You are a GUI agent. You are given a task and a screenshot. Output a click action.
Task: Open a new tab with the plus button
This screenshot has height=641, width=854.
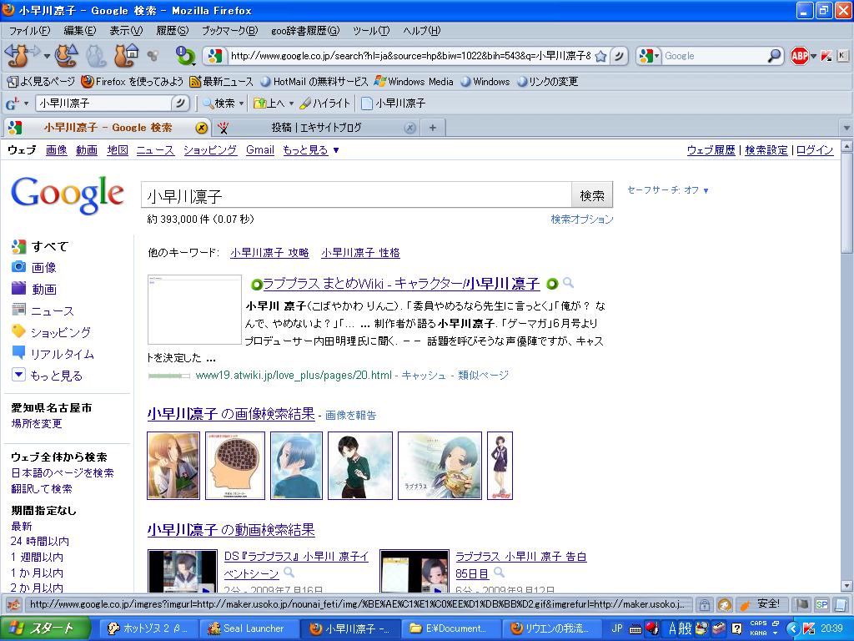(433, 128)
